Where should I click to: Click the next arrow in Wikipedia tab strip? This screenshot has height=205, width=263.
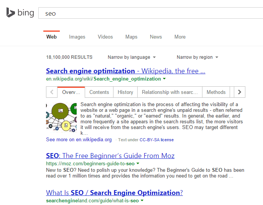tap(239, 92)
